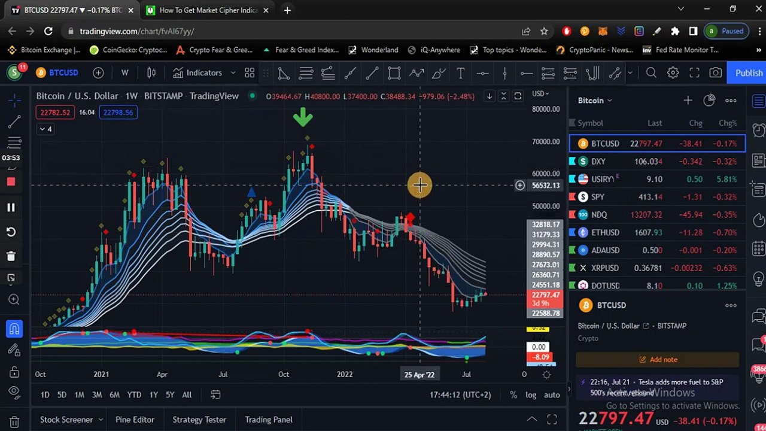
Task: Take a chart snapshot with camera icon
Action: [x=716, y=72]
